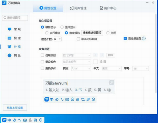
Task: Open the hexagon settings icon in preview toolbar
Action: (94, 99)
